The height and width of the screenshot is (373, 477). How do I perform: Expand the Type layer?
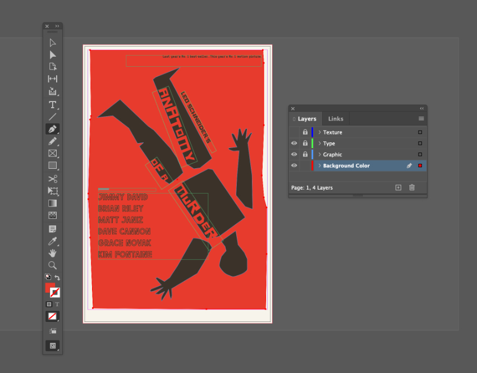(x=319, y=143)
